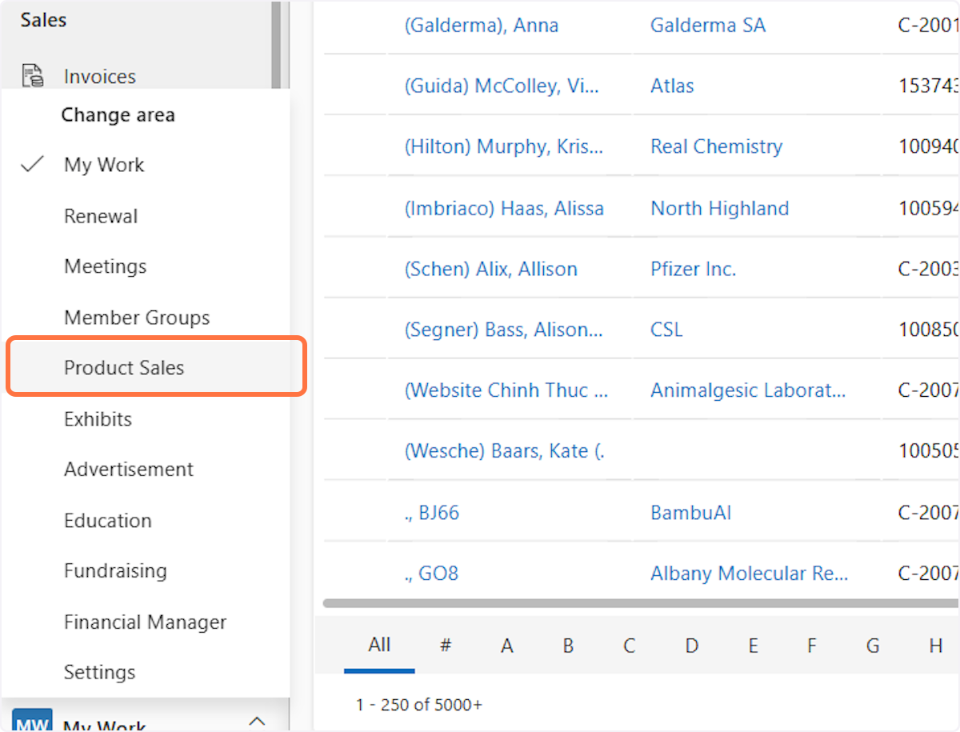Click the Invoices icon in the sidebar
Viewport: 960px width, 732px height.
33,77
